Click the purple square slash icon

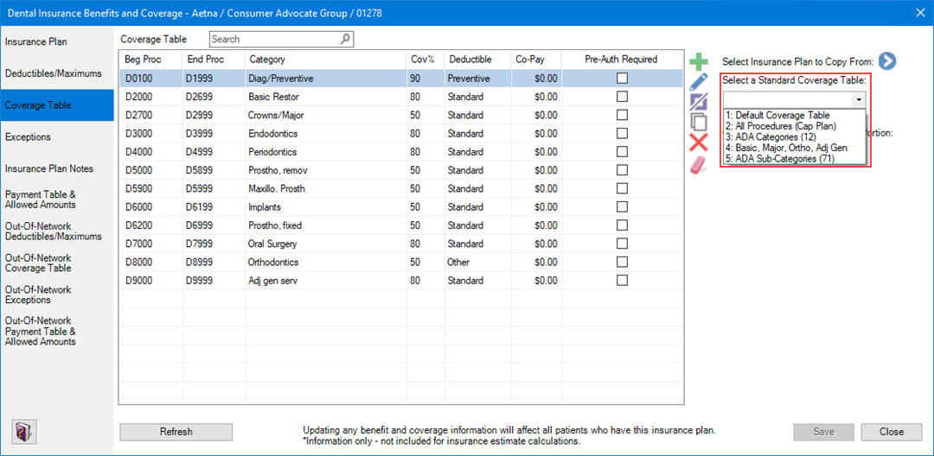tap(699, 102)
